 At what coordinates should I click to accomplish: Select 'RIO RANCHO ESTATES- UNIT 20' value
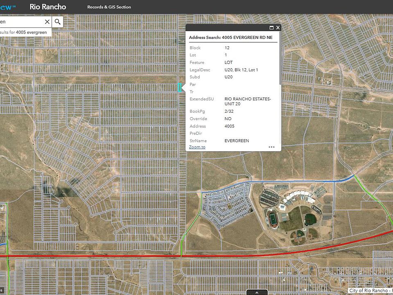tap(248, 101)
